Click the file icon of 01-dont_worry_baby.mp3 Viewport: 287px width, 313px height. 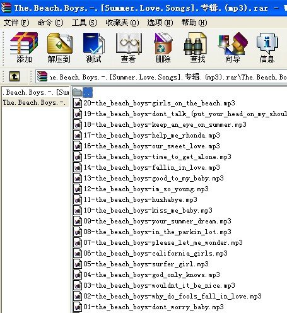click(78, 307)
